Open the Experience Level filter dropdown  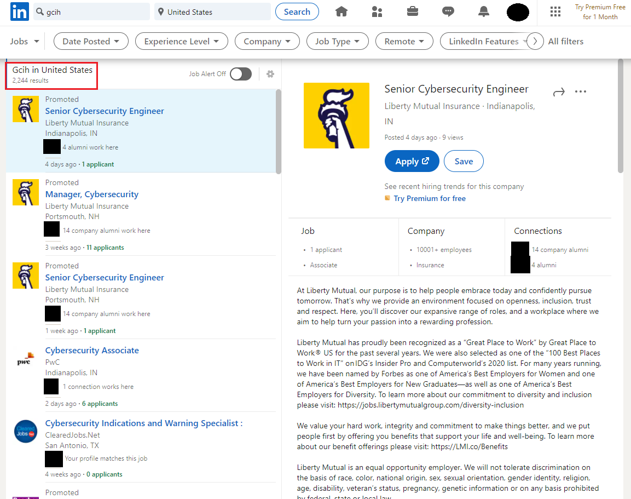pyautogui.click(x=182, y=41)
